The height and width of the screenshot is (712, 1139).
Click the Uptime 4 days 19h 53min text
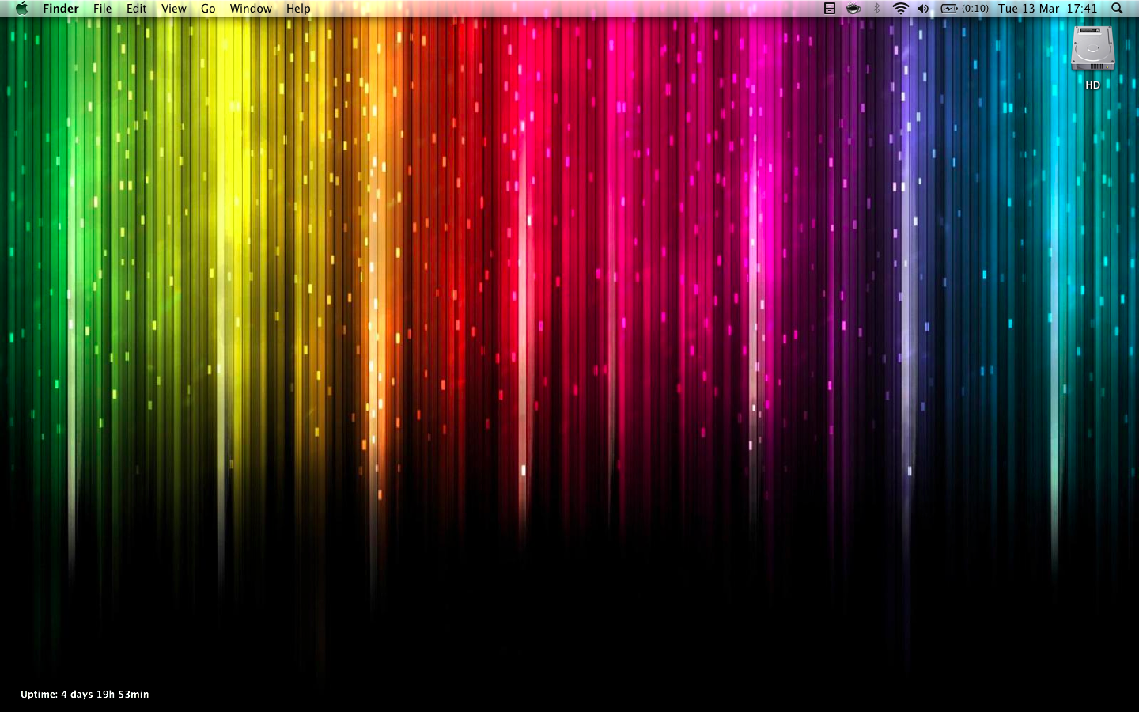coord(85,695)
